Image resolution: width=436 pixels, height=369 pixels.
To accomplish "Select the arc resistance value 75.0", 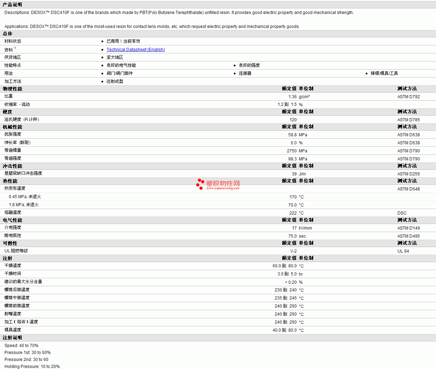I will 293,236.
